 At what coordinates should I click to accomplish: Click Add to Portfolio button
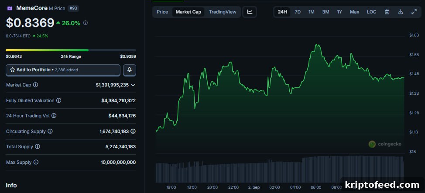pyautogui.click(x=63, y=70)
